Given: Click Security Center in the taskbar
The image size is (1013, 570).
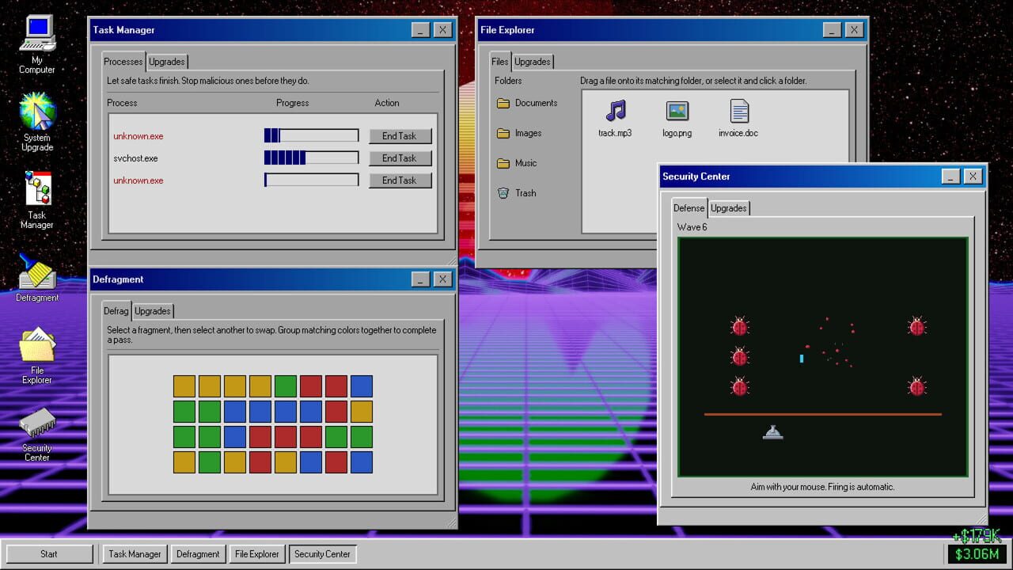Looking at the screenshot, I should 322,554.
